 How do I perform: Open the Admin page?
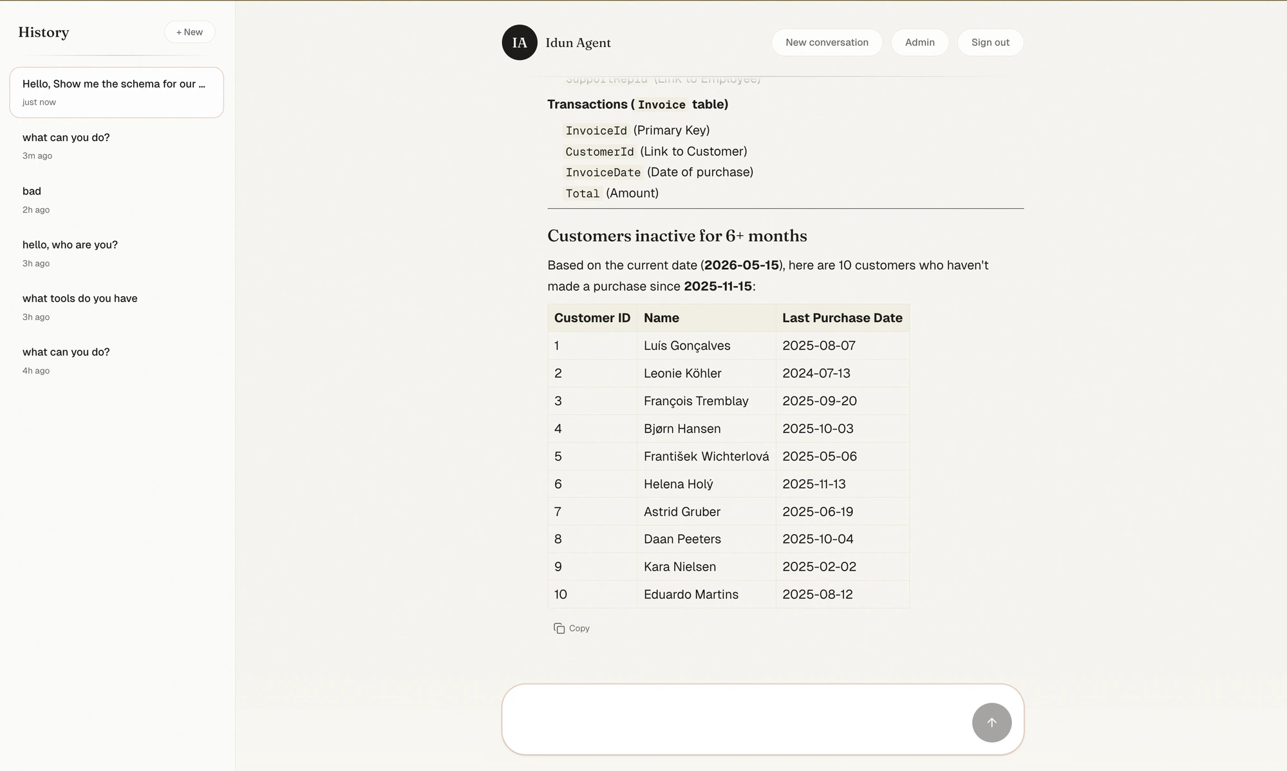(x=919, y=43)
